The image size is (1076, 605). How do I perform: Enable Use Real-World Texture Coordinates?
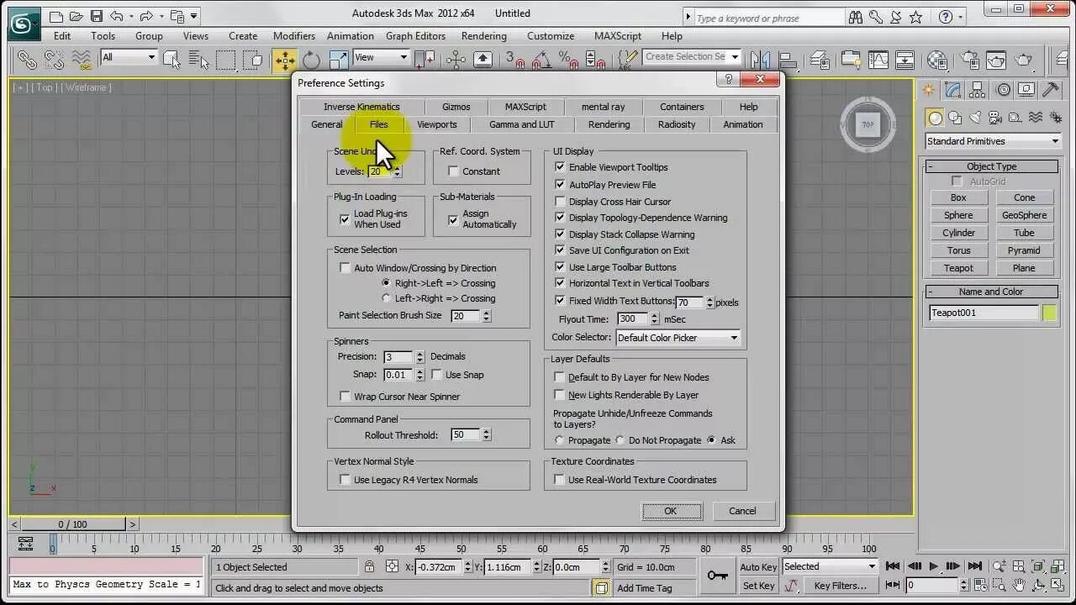pos(560,480)
